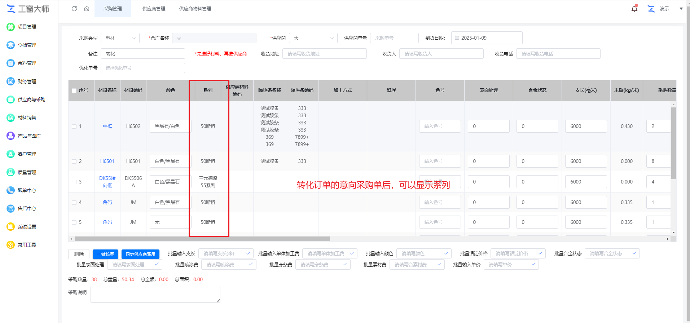Select the checkbox for row 3
Image resolution: width=690 pixels, height=323 pixels.
point(74,182)
